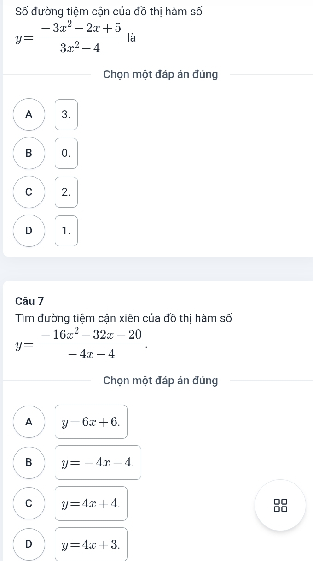This screenshot has width=313, height=561.
Task: Choose answer box showing 3.
Action: tap(66, 115)
